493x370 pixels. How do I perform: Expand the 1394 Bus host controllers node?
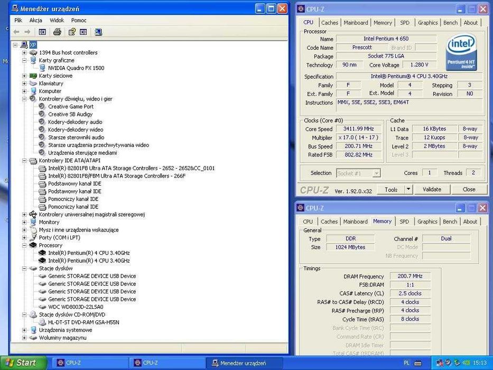click(x=24, y=52)
